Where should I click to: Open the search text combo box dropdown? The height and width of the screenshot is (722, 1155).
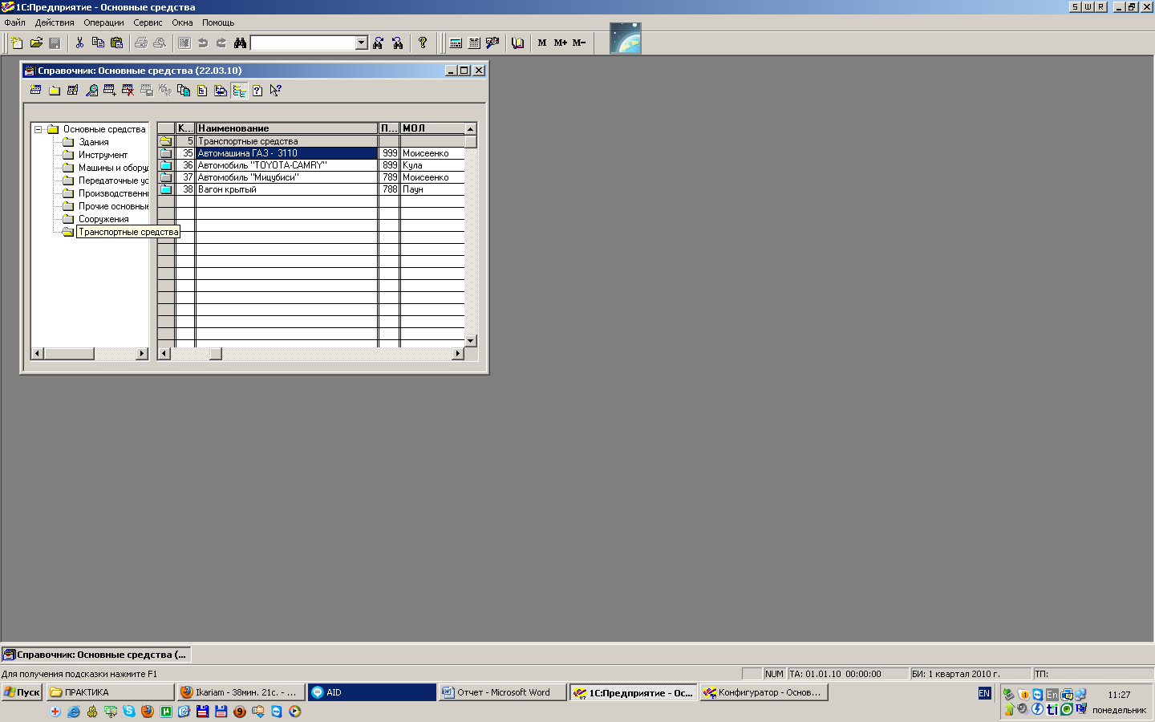(x=362, y=43)
